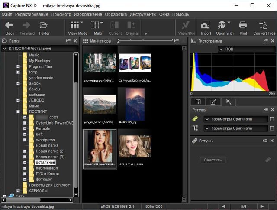Click the Import camera icon
Image resolution: width=277 pixels, height=210 pixels.
(206, 25)
